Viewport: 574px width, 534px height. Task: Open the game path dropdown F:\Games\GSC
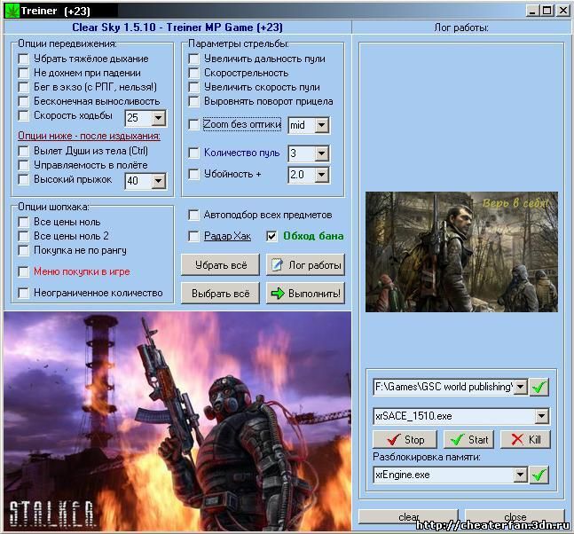521,387
